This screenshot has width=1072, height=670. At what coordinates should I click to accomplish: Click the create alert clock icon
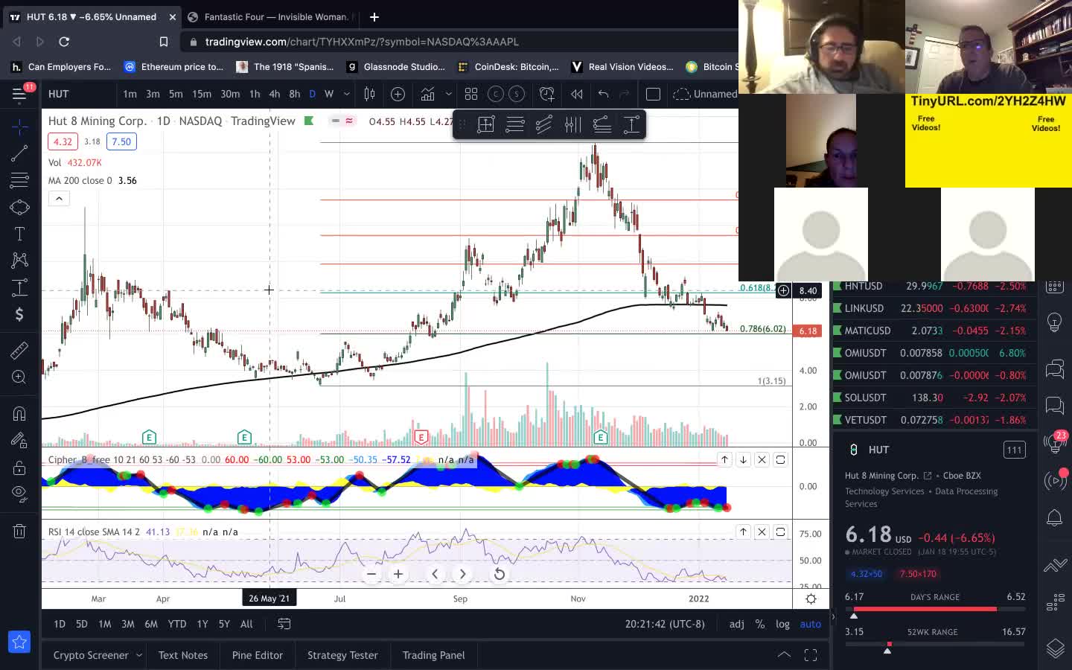tap(547, 94)
